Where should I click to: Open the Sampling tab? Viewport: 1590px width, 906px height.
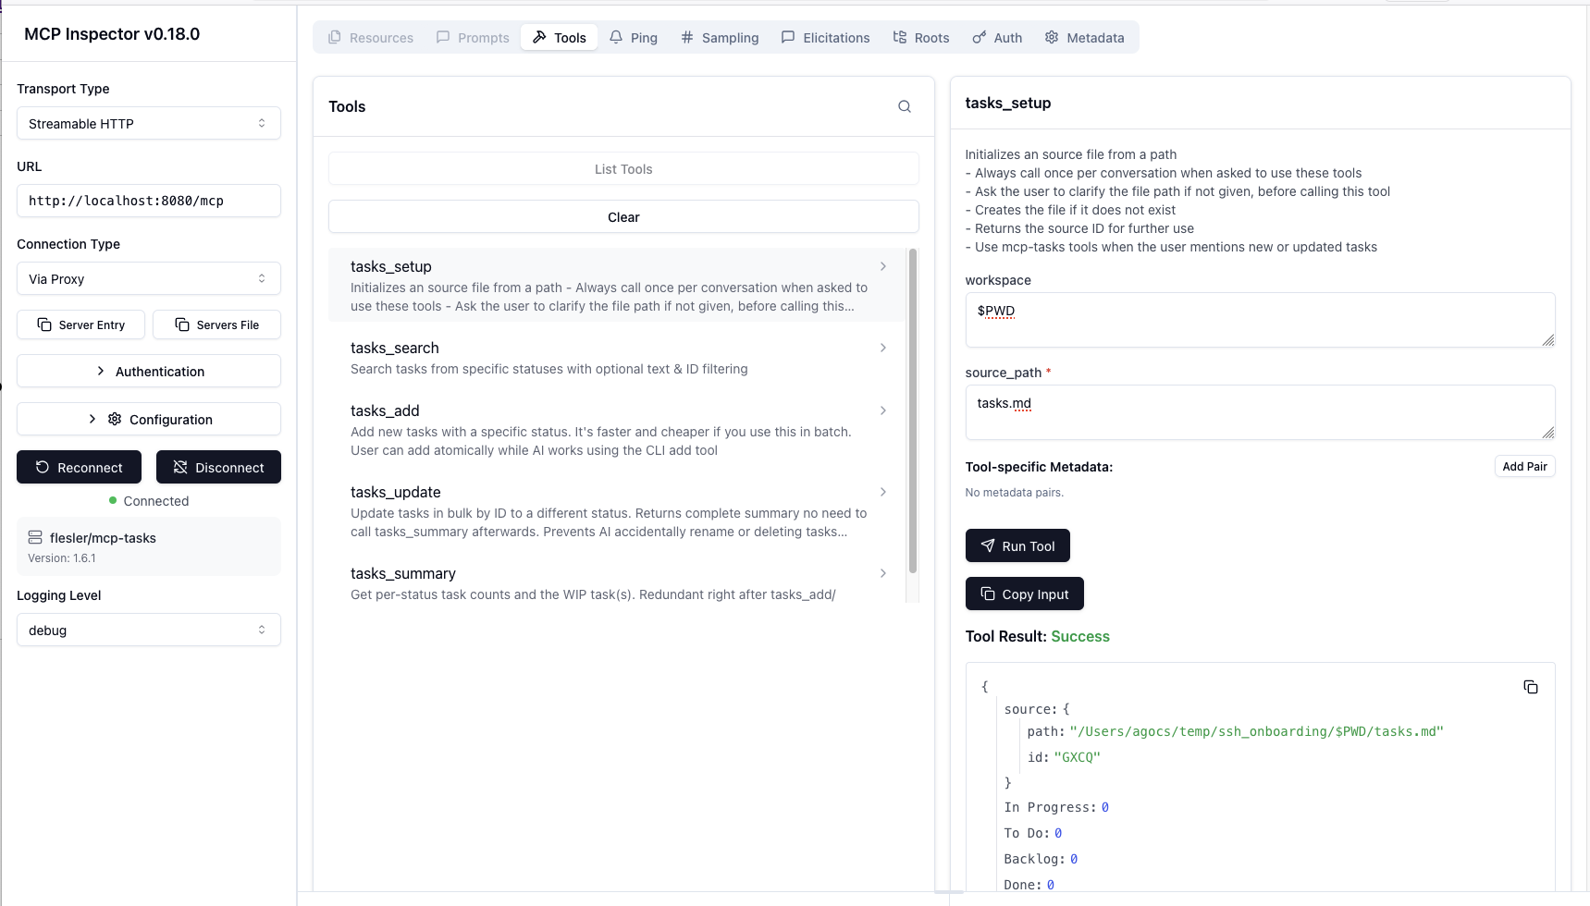tap(720, 37)
